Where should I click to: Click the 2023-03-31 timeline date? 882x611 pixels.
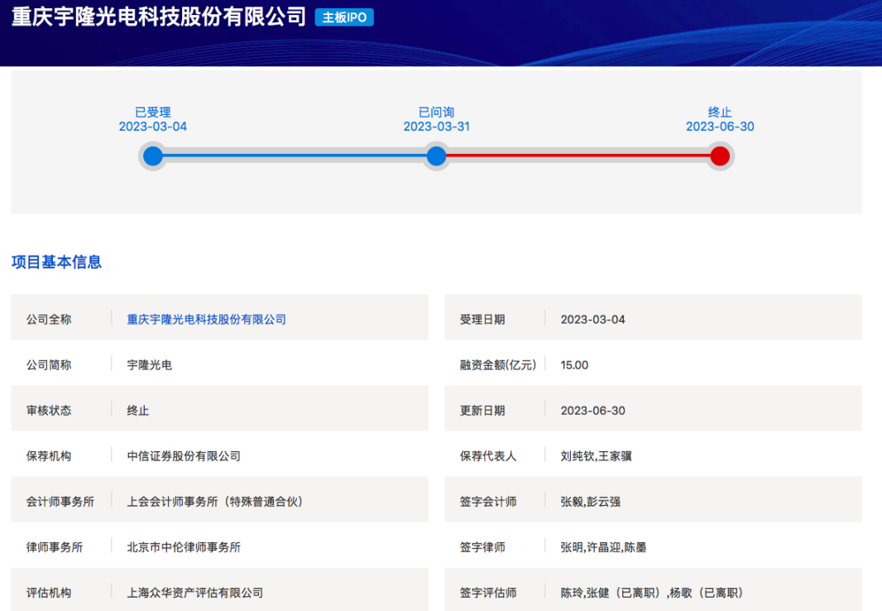tap(437, 127)
